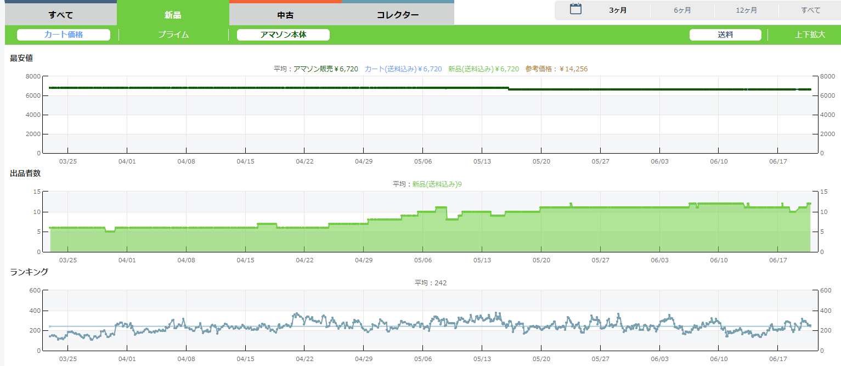841x366 pixels.
Task: Click the カート(送料込み) legend label
Action: point(403,69)
